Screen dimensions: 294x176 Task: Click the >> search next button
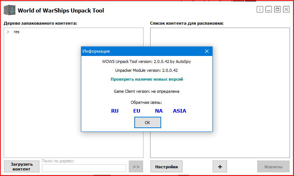(x=136, y=166)
